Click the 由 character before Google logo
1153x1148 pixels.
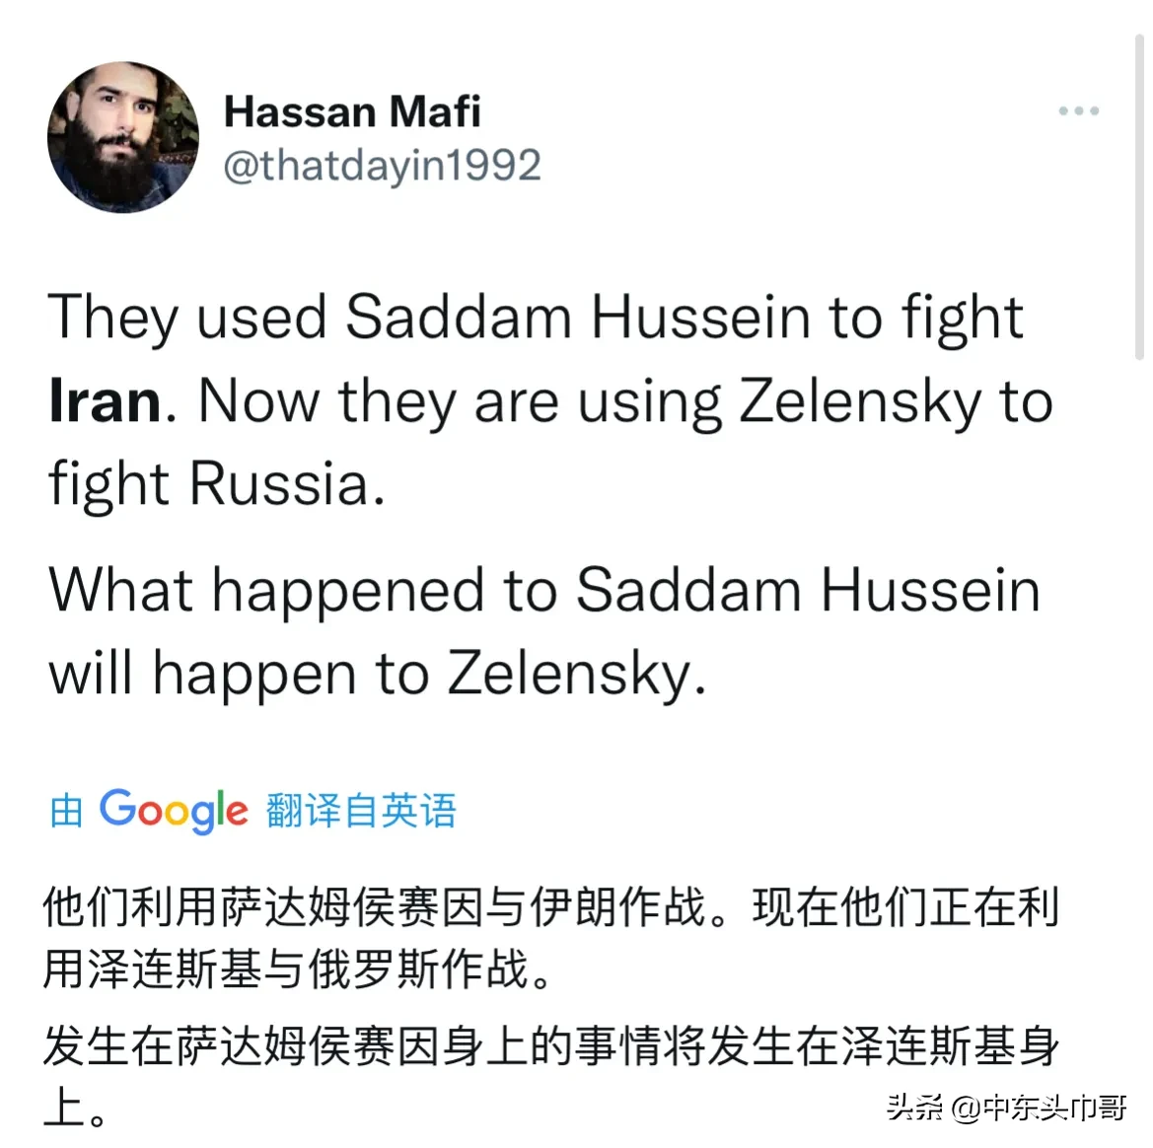click(66, 811)
